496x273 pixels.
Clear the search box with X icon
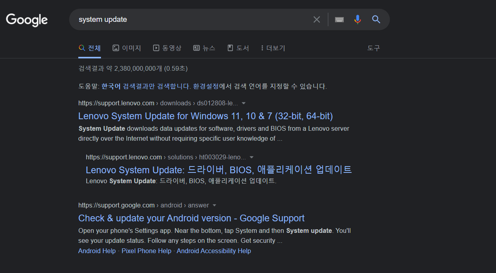click(x=317, y=19)
